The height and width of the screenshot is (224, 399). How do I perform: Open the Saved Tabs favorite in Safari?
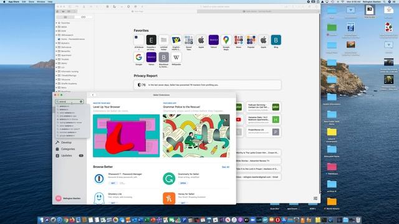tap(188, 40)
